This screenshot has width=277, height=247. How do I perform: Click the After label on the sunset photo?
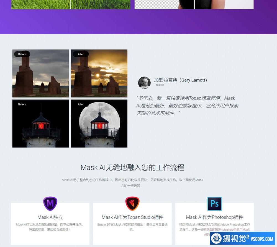tap(81, 54)
